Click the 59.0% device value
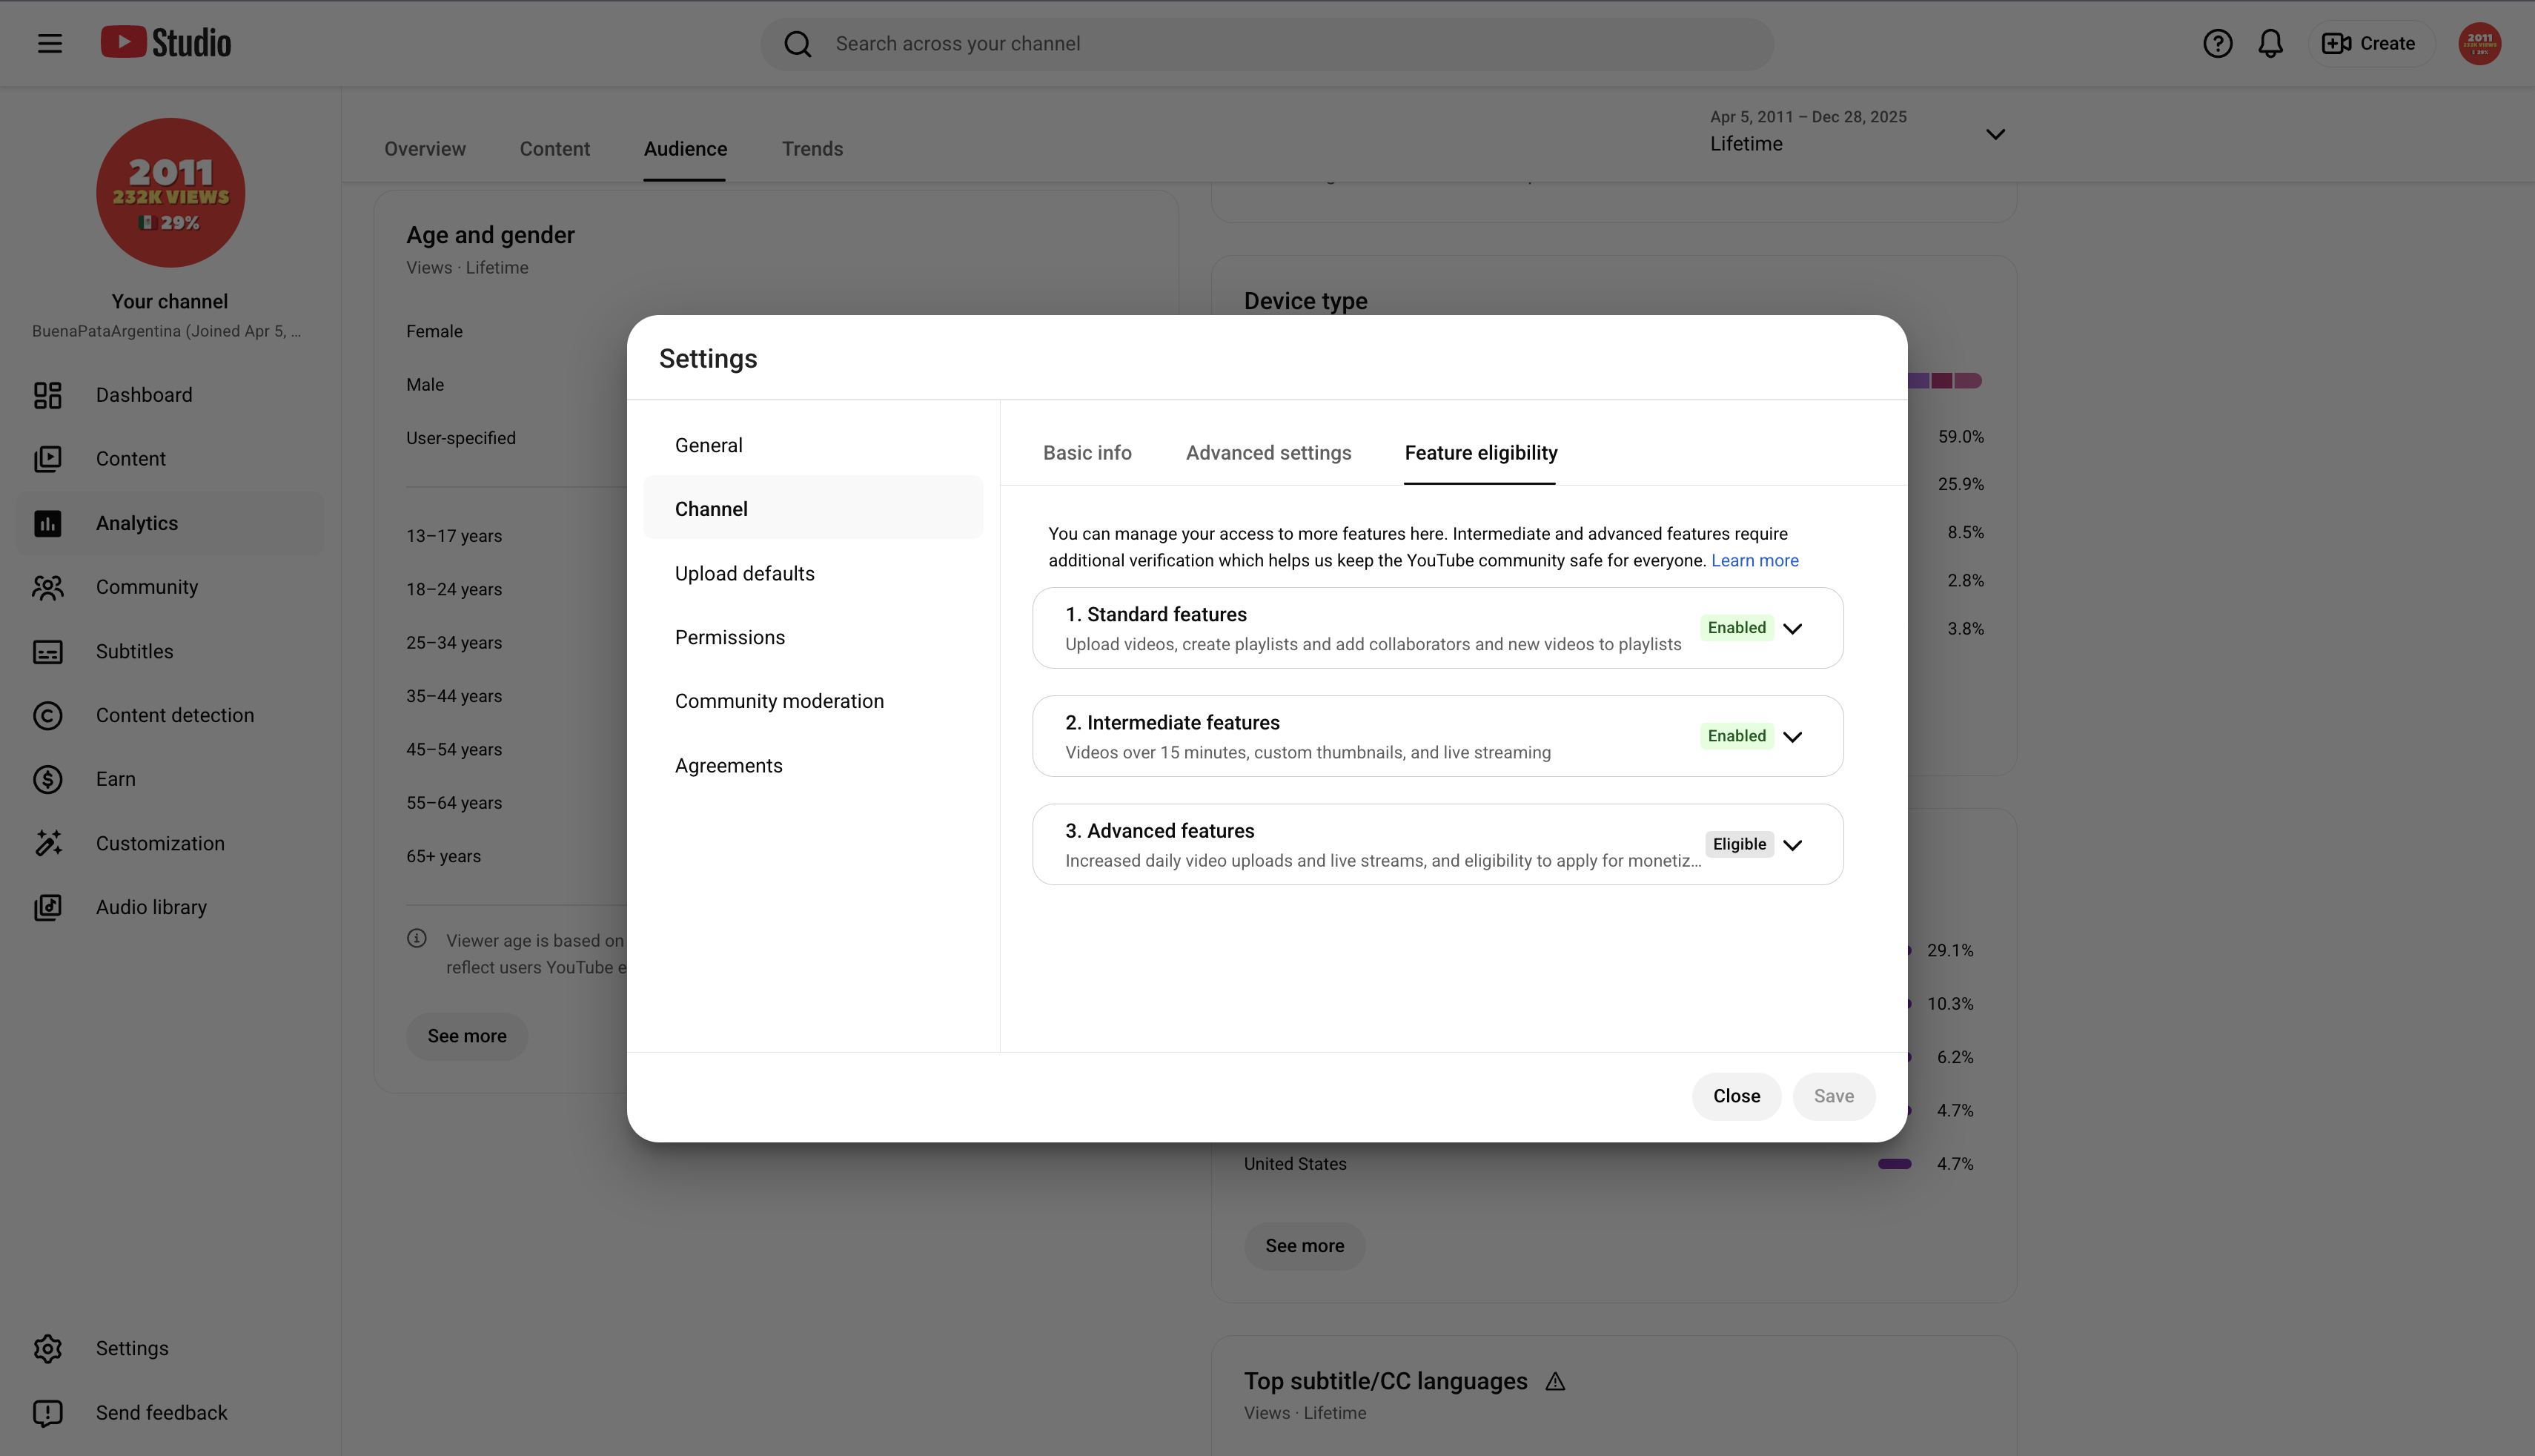Viewport: 2535px width, 1456px height. [x=1961, y=437]
